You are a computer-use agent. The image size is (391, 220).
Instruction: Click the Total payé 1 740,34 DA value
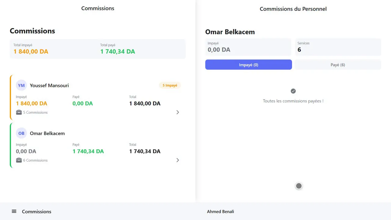pyautogui.click(x=118, y=52)
